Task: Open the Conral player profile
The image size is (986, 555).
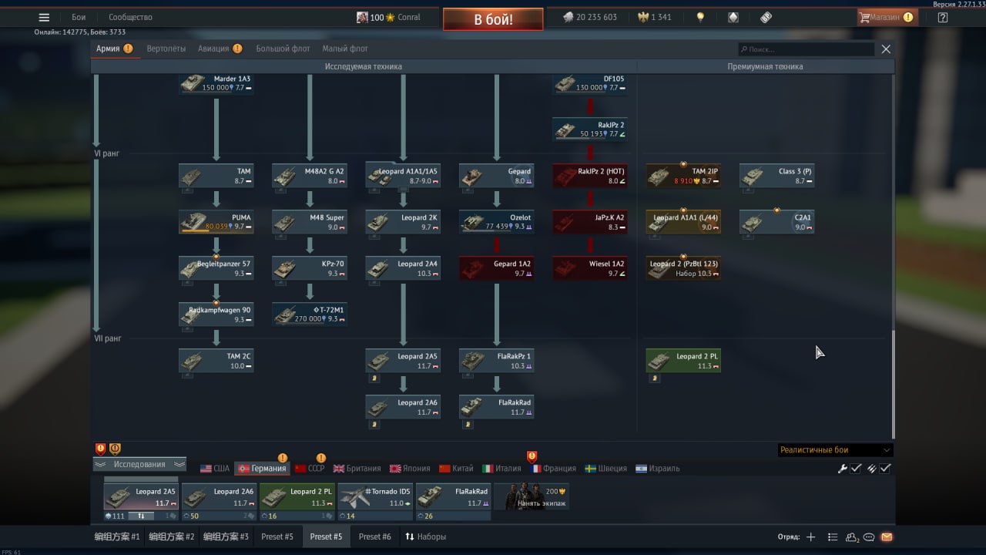Action: [x=388, y=17]
